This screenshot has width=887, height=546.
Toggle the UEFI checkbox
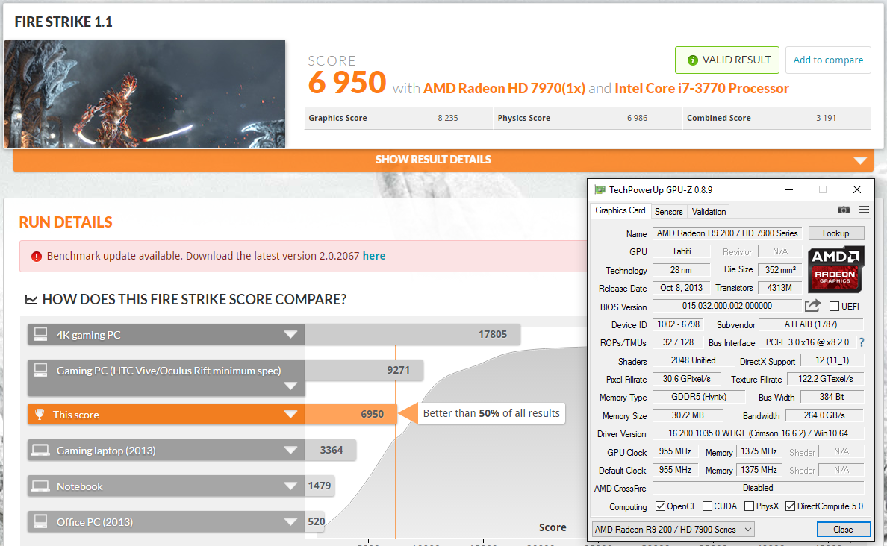[x=834, y=307]
